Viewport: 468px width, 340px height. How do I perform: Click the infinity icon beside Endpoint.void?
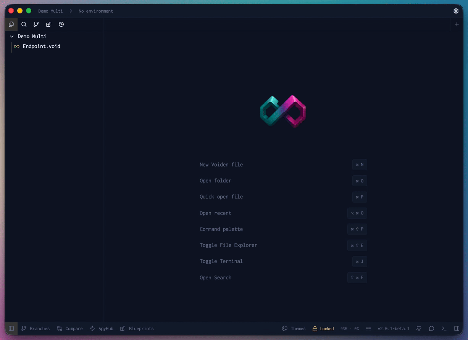coord(16,47)
